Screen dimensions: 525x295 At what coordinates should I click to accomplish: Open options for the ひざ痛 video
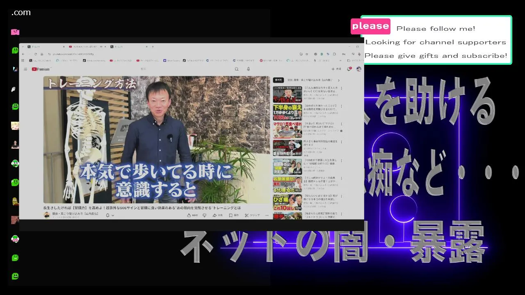341,196
